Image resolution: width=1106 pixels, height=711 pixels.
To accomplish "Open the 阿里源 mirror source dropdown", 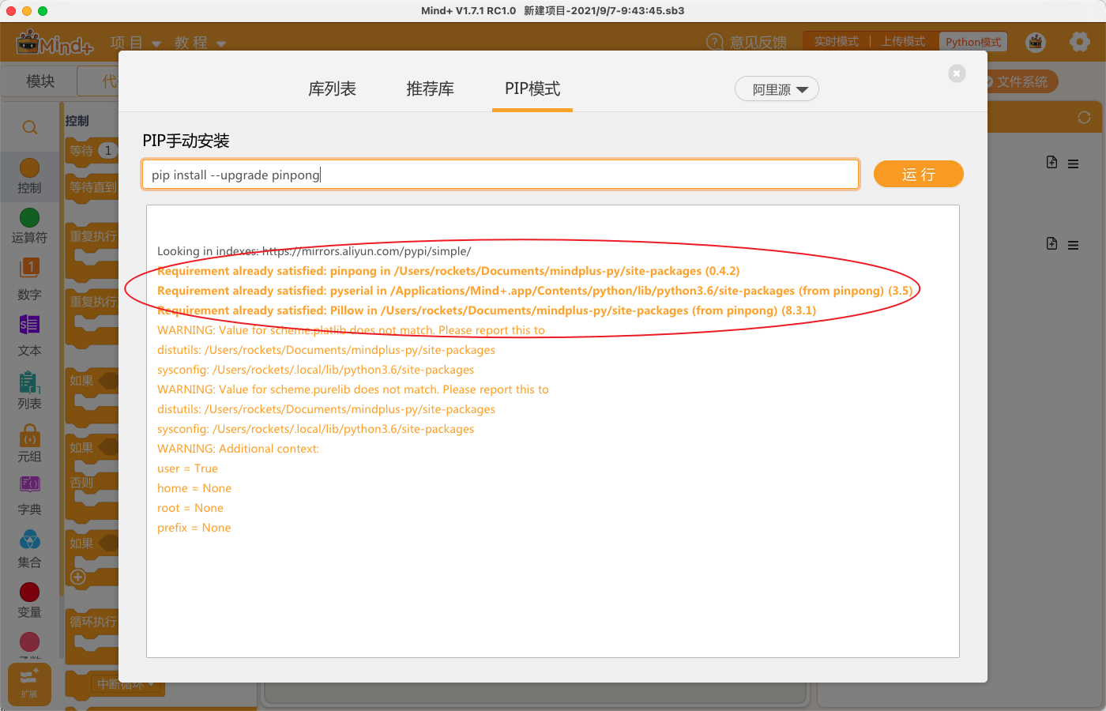I will (777, 89).
